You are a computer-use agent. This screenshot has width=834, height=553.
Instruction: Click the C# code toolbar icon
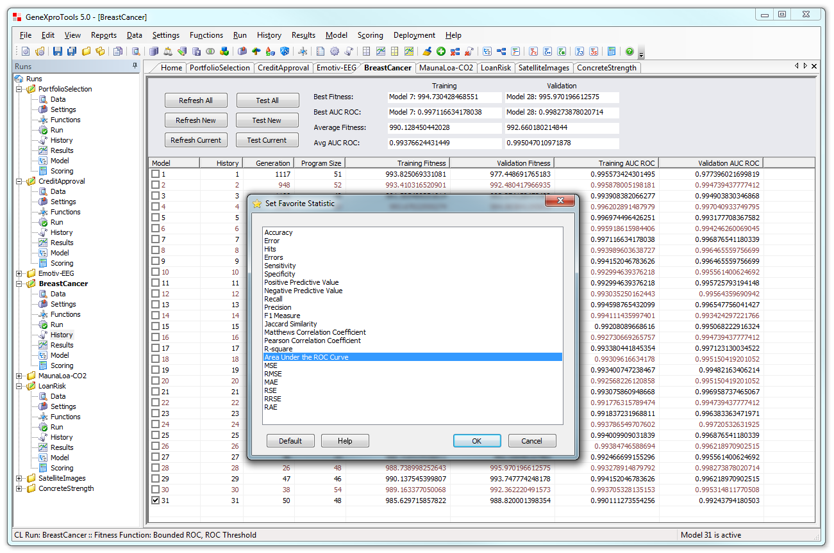click(561, 51)
